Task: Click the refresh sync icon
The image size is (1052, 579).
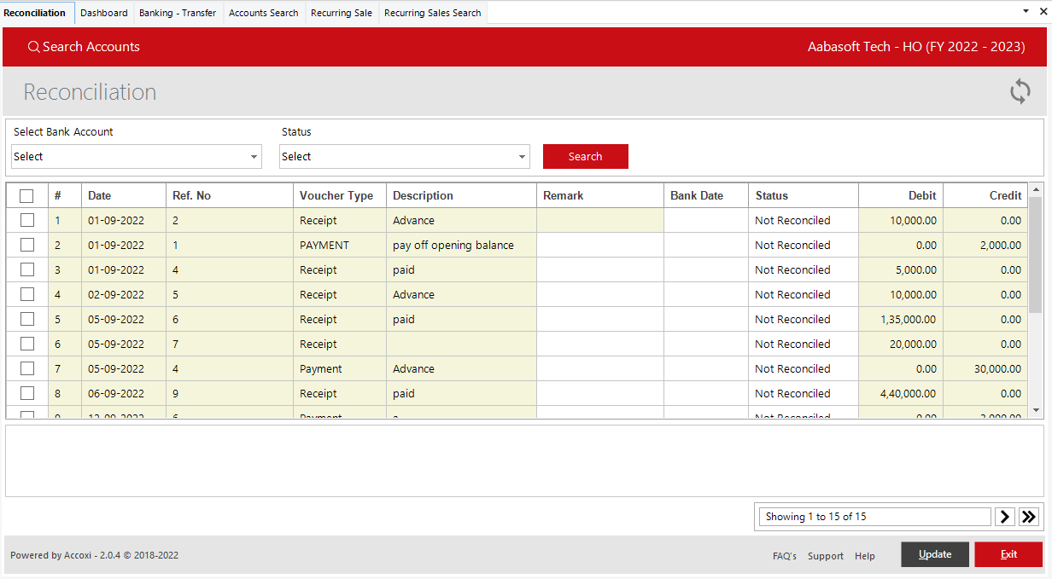Action: (1020, 91)
